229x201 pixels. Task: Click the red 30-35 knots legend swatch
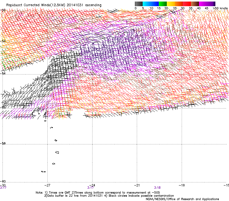(x=187, y=4)
